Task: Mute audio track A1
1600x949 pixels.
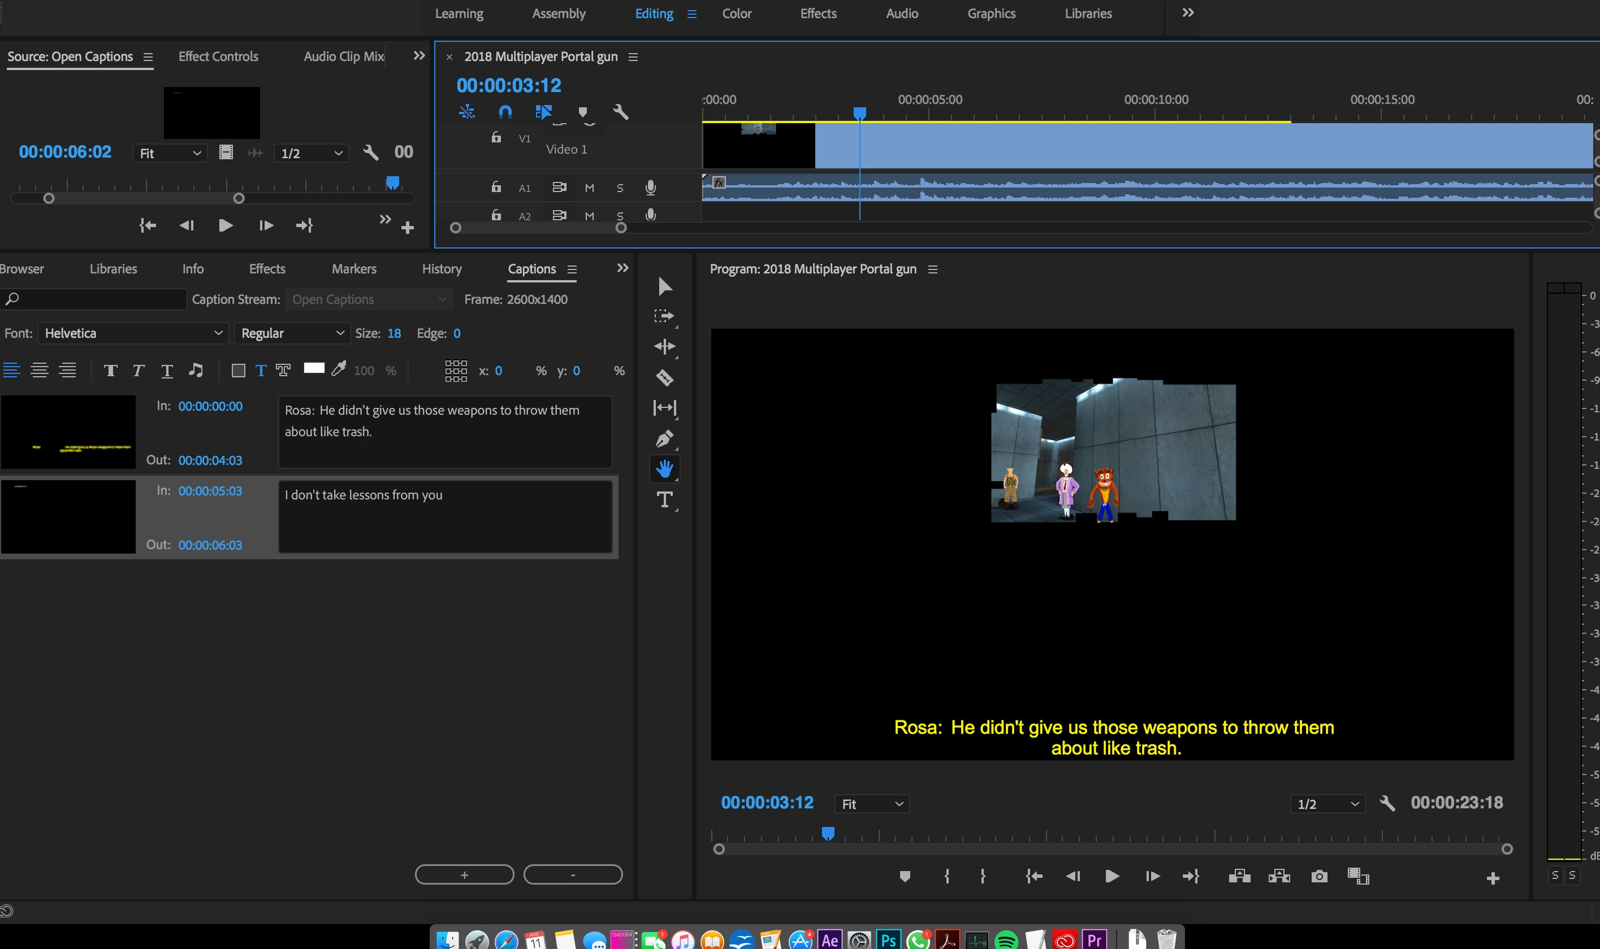Action: coord(590,188)
